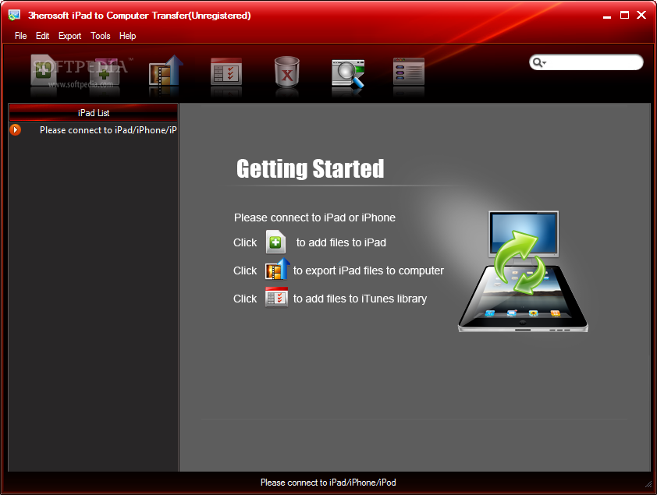Open the Export menu
657x495 pixels.
69,36
